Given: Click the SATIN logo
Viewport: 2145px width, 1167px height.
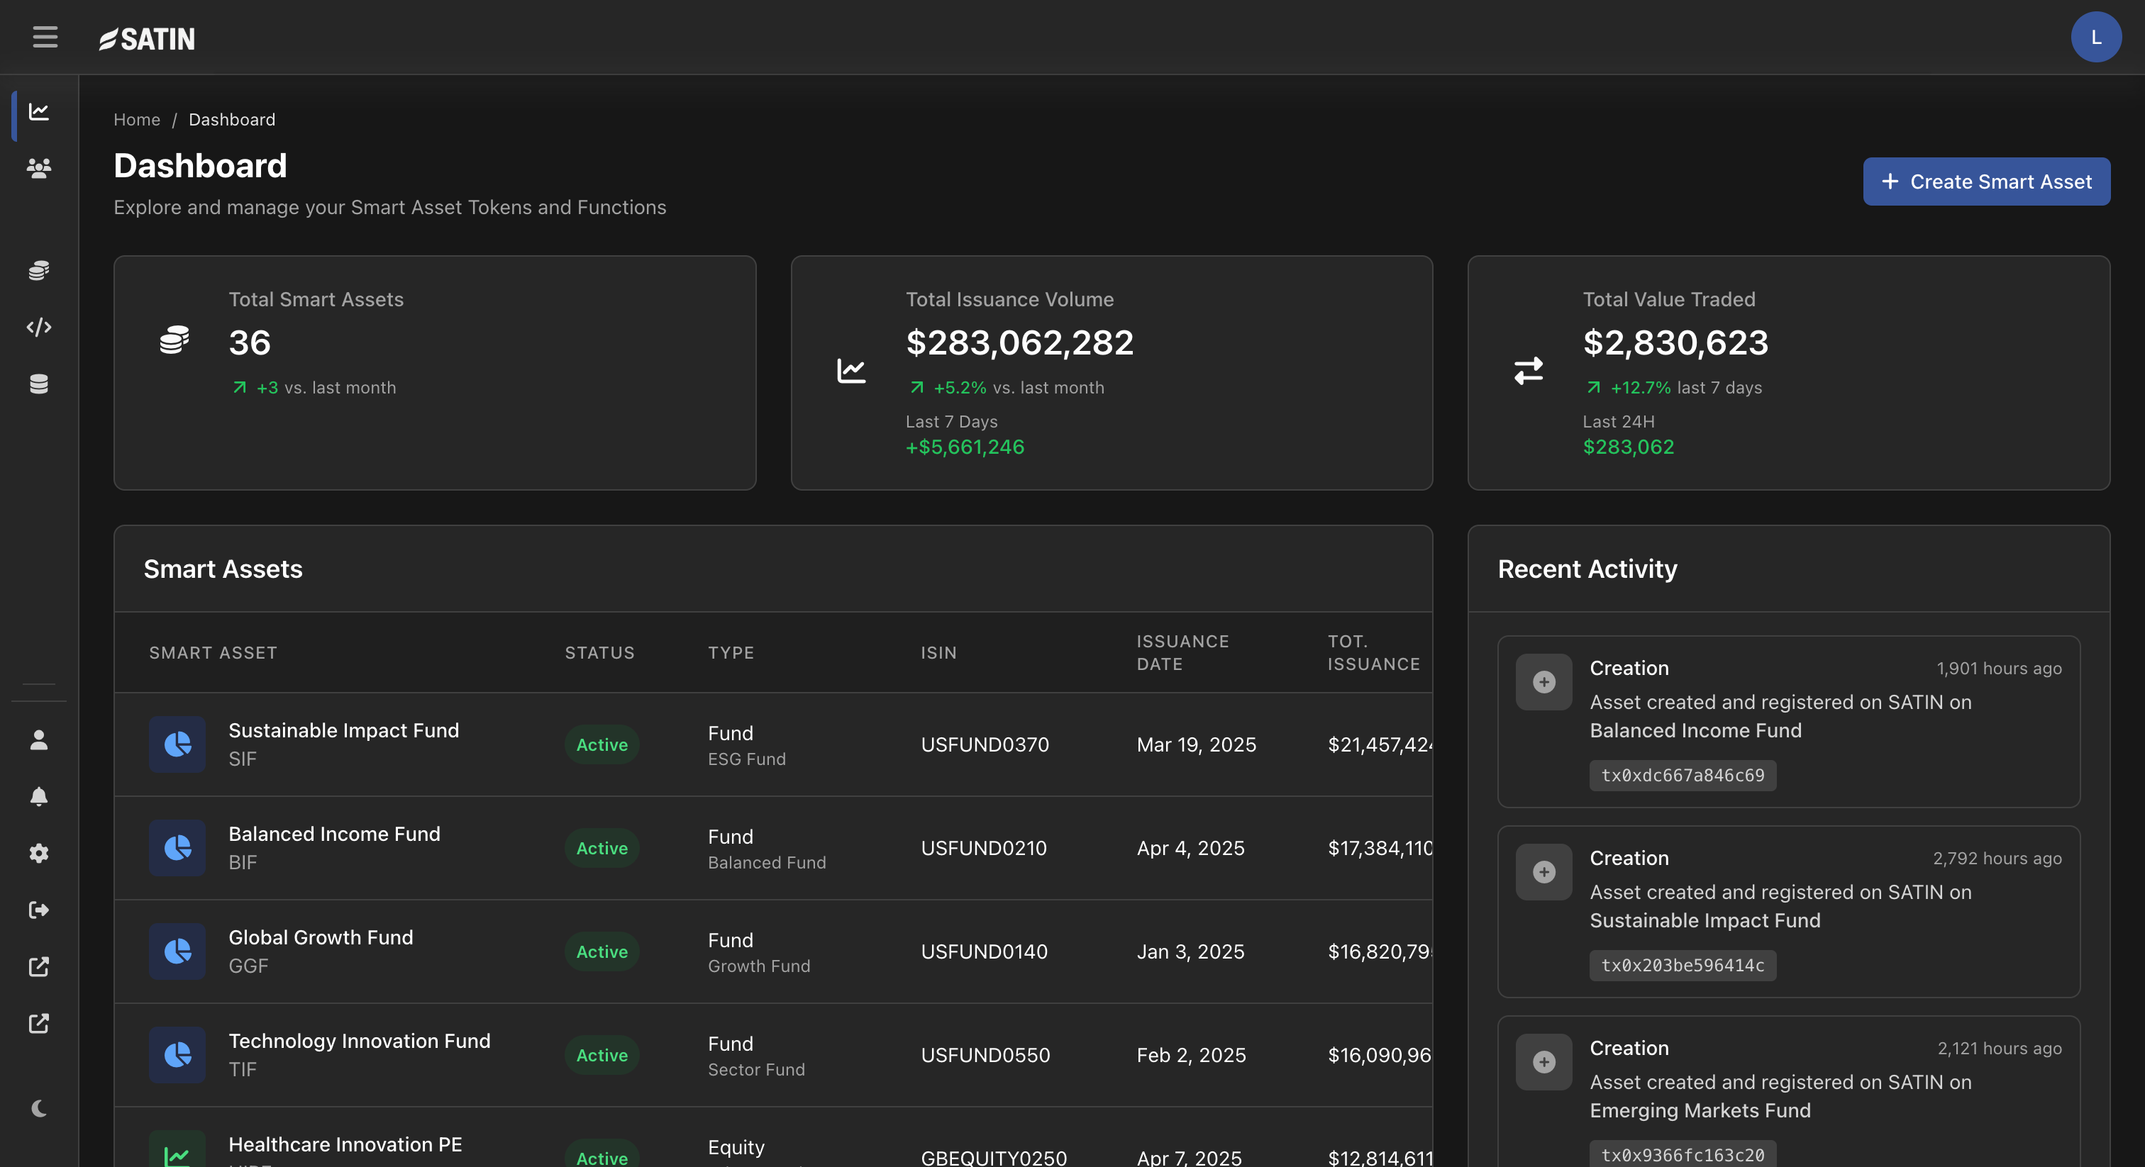Looking at the screenshot, I should tap(147, 38).
